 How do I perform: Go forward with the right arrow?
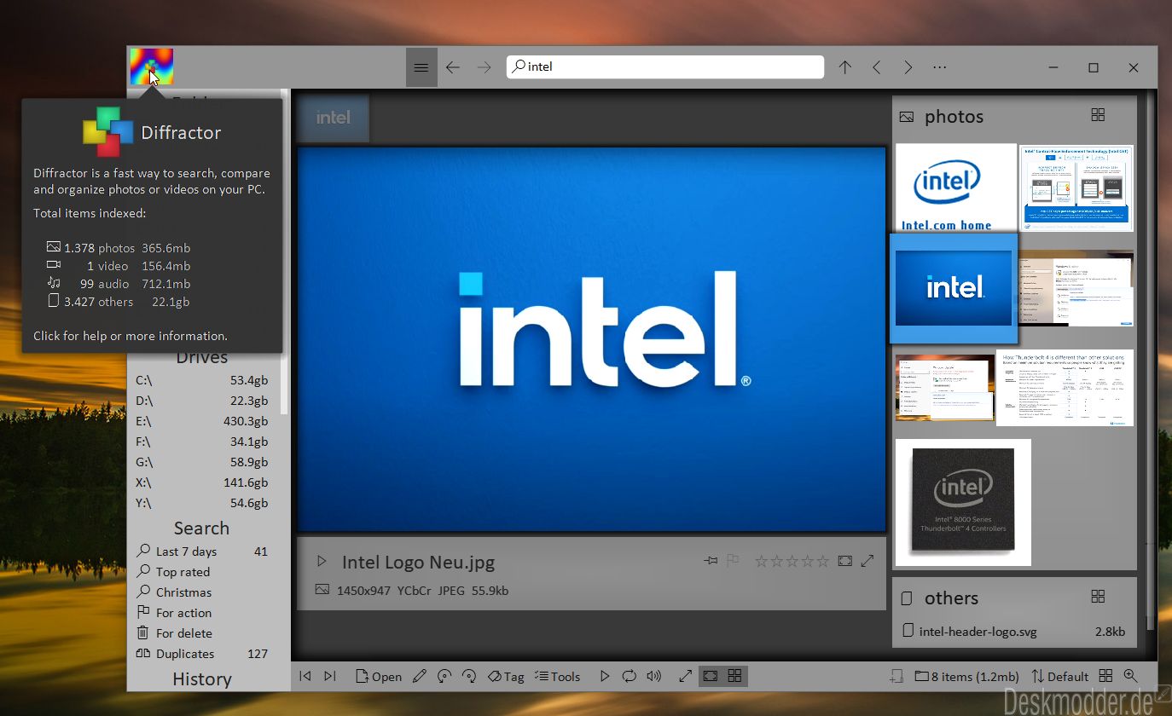point(484,67)
